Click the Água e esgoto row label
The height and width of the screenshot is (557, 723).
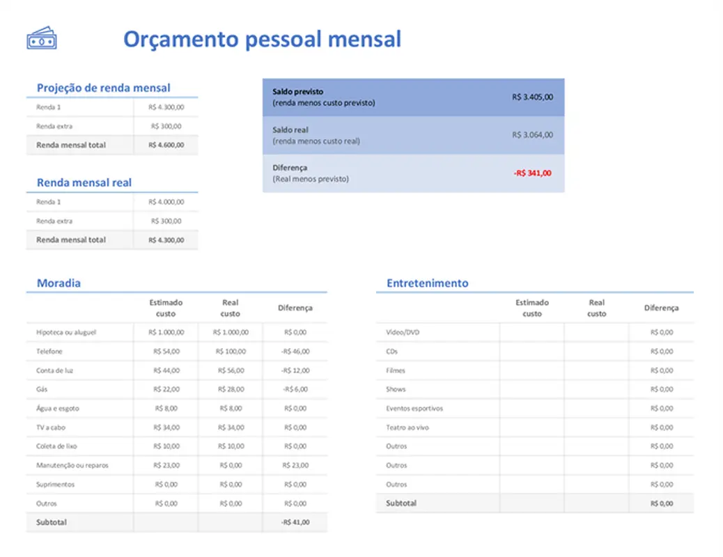(59, 408)
